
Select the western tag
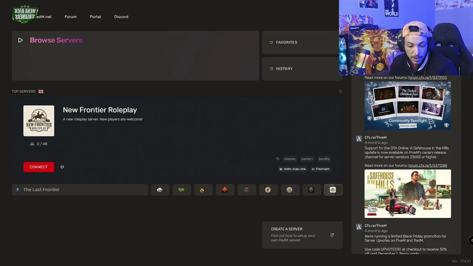pyautogui.click(x=307, y=159)
